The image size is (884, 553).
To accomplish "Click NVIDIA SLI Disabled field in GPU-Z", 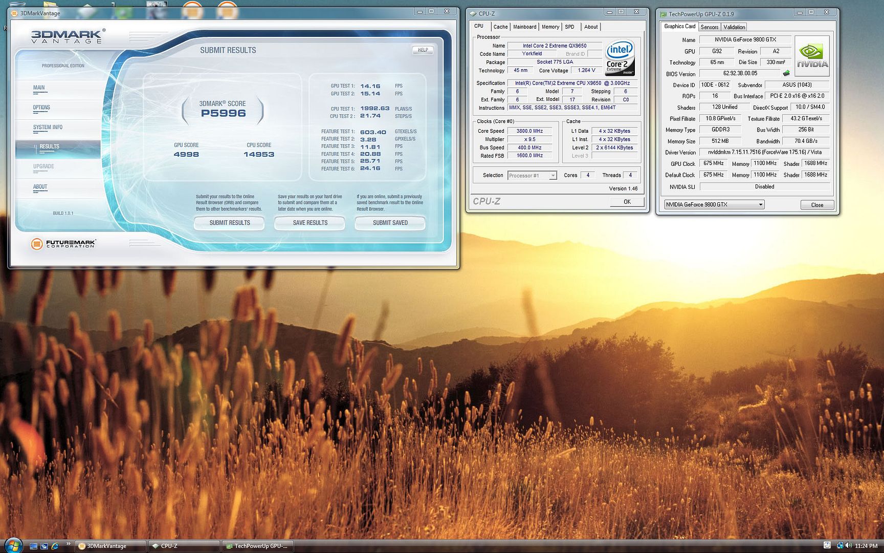I will [764, 186].
